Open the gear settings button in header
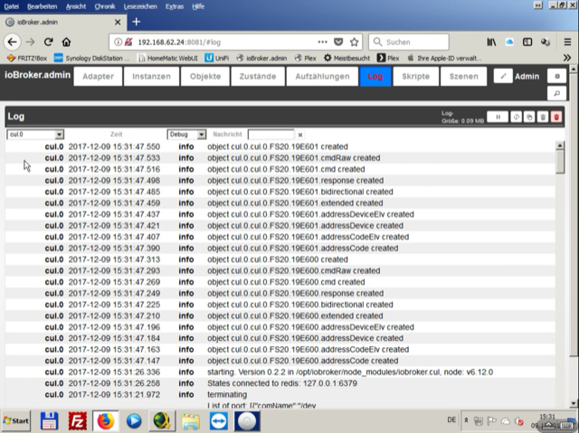Screen dimensions: 579x433 557,76
